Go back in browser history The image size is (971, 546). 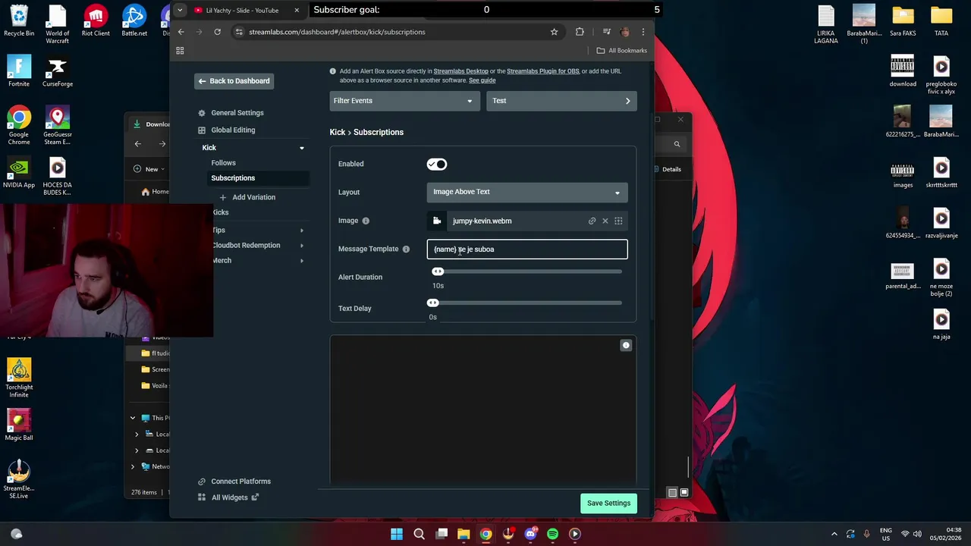pyautogui.click(x=181, y=32)
